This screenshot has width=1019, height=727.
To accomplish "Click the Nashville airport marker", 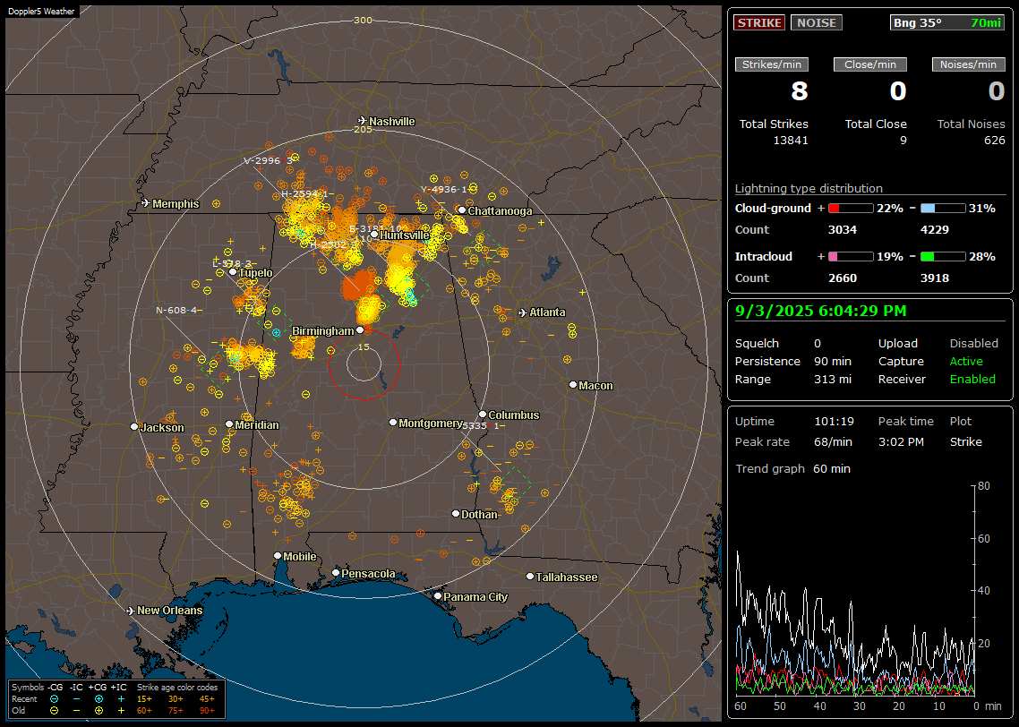I will [x=363, y=121].
